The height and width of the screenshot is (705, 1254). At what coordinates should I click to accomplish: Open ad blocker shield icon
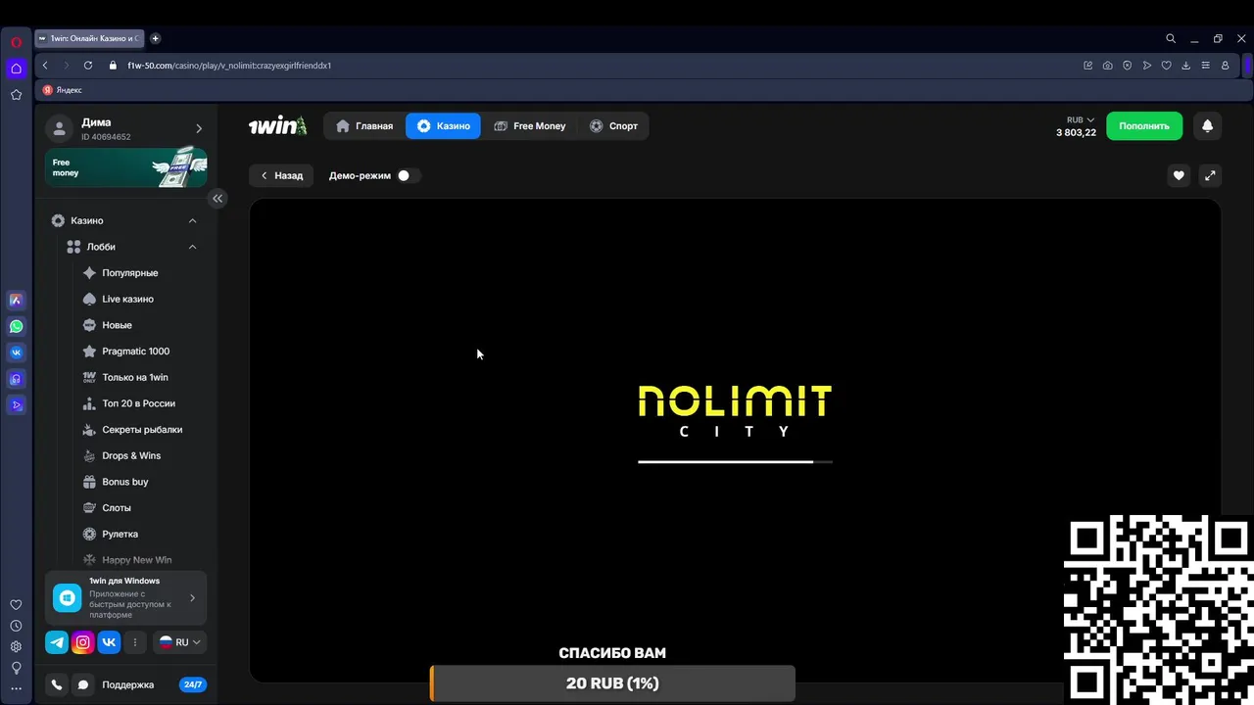(1127, 66)
